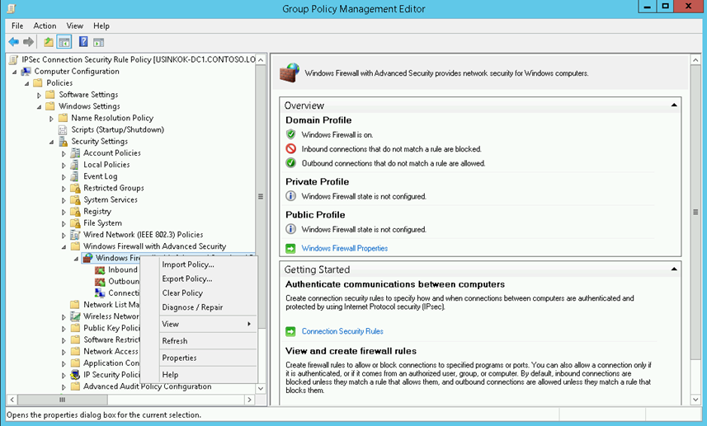Click the details pane scroll down arrow
The height and width of the screenshot is (426, 707).
point(695,399)
